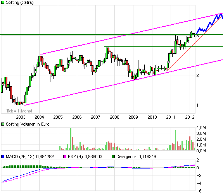The width and height of the screenshot is (223, 194).
Task: Click the 0,0M volume axis label
Action: pyautogui.click(x=201, y=151)
